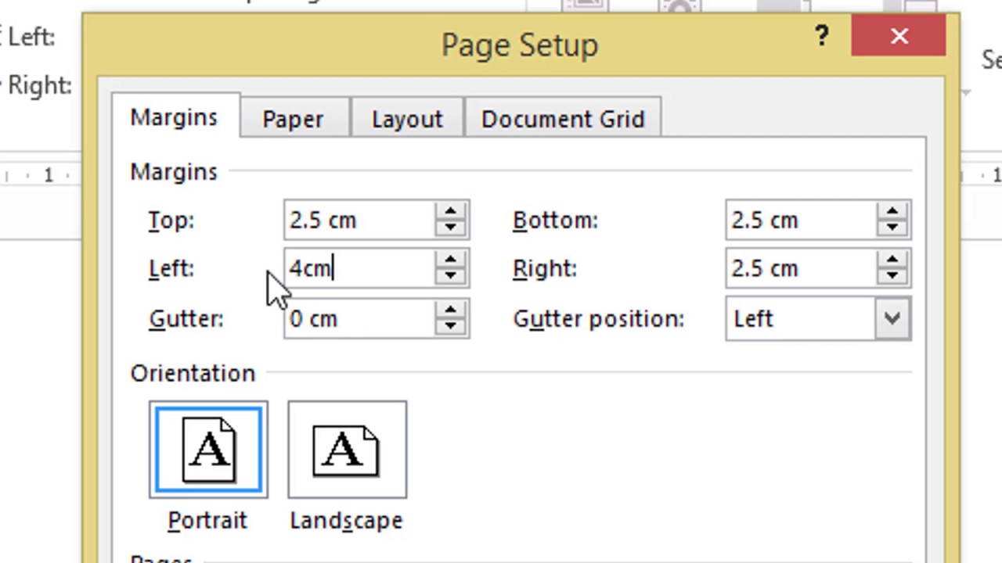Screen dimensions: 1002x563
Task: Increase Gutter value with up arrow
Action: pyautogui.click(x=450, y=310)
